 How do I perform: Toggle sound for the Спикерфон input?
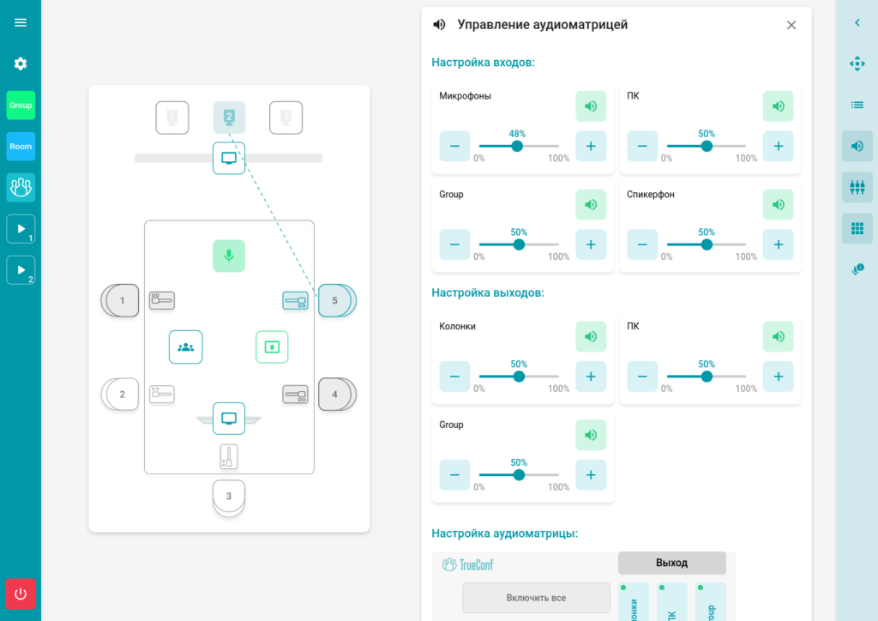click(778, 204)
